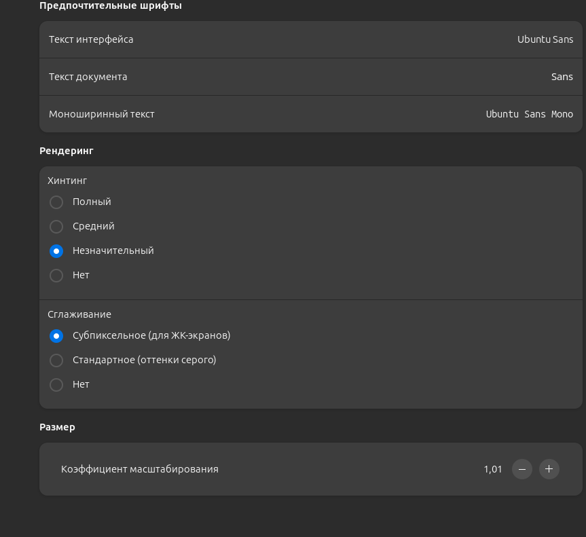
Task: Select Средний hinting option
Action: click(56, 227)
